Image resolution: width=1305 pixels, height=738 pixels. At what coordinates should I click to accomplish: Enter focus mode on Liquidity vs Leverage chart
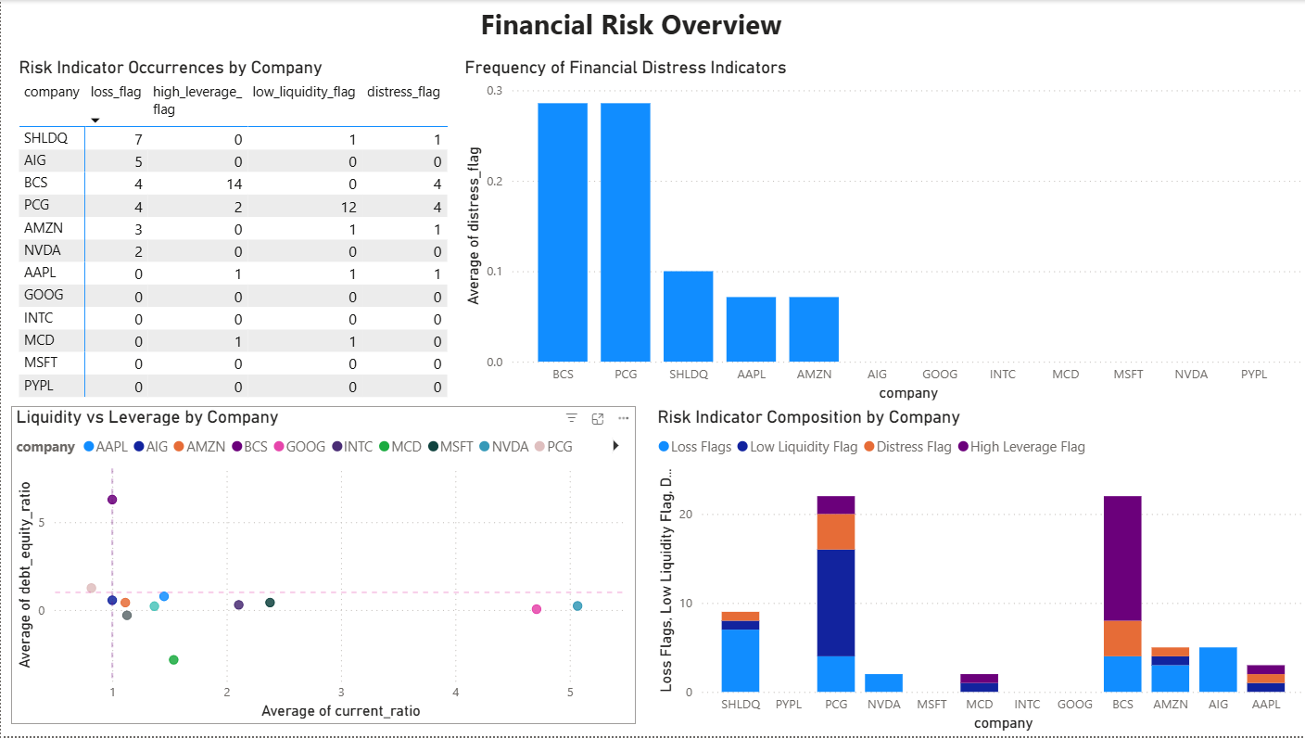tap(597, 417)
